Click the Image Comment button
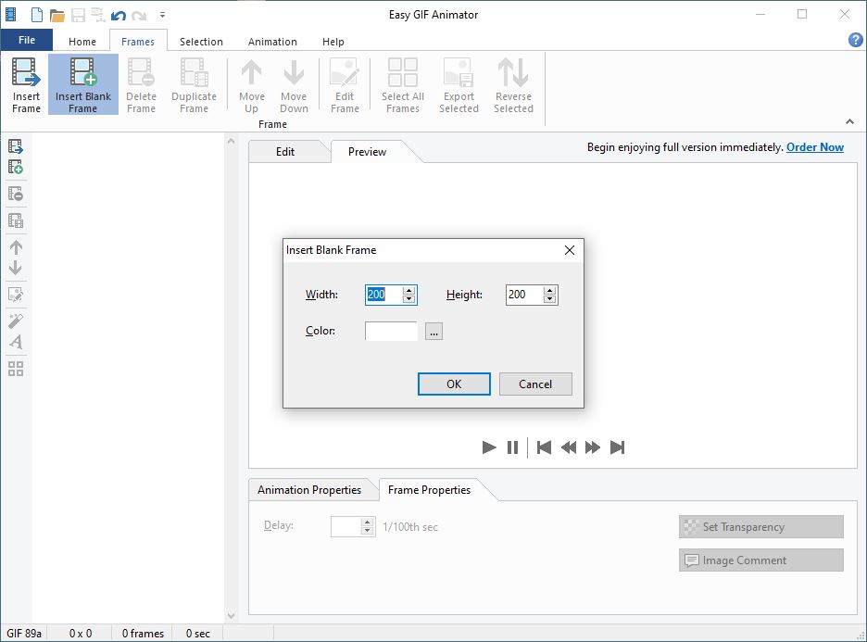The image size is (867, 642). point(760,560)
